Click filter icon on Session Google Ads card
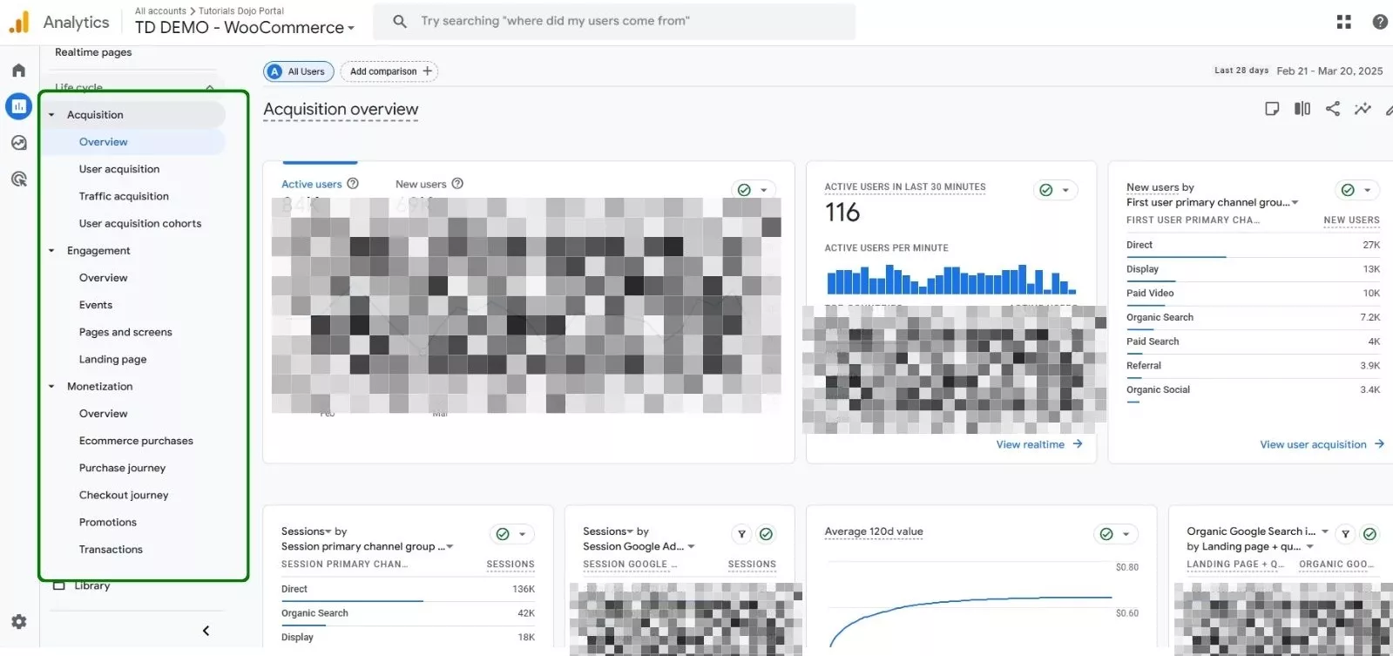1393x656 pixels. [741, 534]
